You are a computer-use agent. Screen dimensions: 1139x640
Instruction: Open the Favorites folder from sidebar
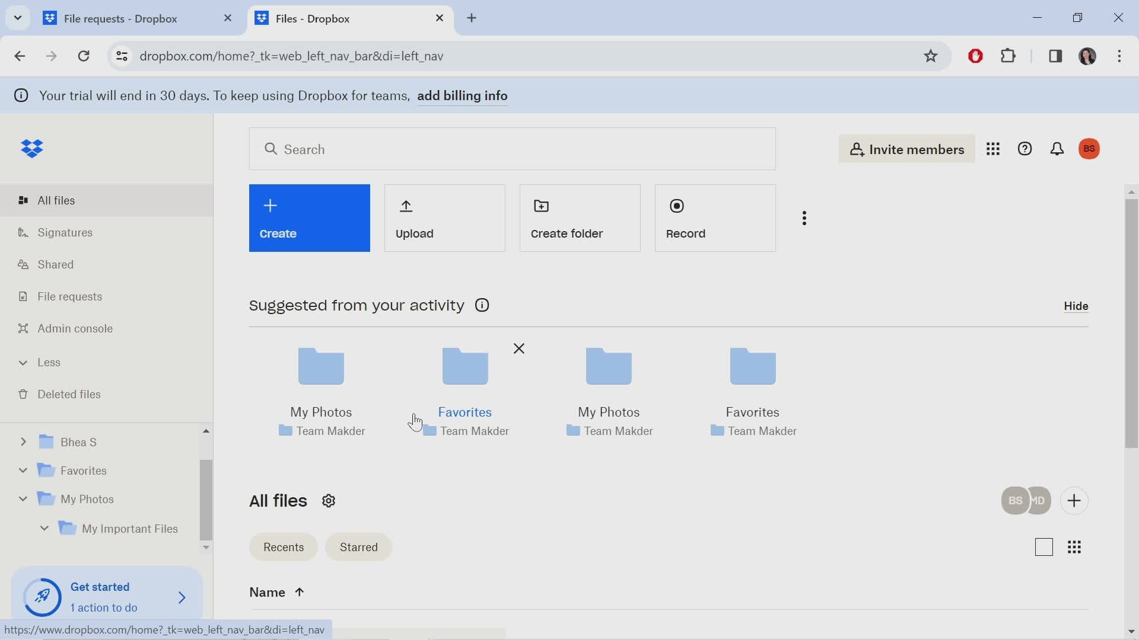pyautogui.click(x=83, y=471)
